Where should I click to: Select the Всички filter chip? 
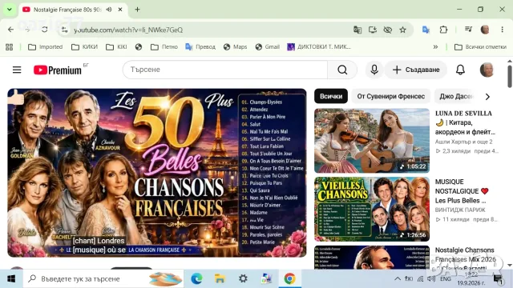pyautogui.click(x=331, y=96)
